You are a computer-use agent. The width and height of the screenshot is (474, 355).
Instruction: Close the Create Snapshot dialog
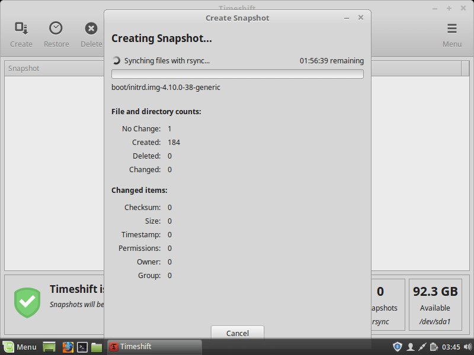point(361,18)
